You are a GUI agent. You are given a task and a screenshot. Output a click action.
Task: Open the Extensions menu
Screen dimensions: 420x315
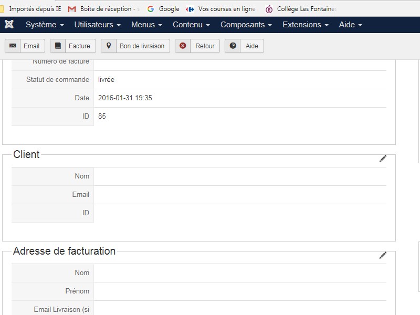tap(306, 25)
